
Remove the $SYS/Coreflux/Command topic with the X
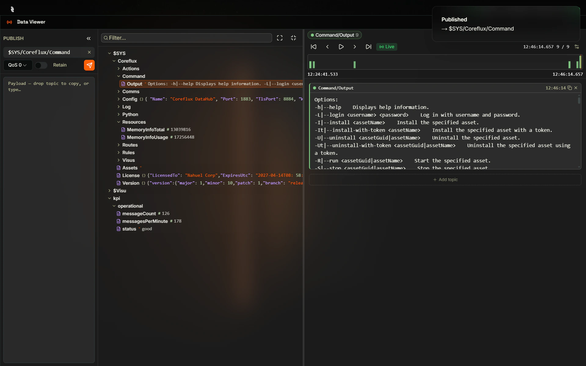point(89,52)
